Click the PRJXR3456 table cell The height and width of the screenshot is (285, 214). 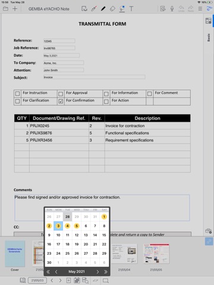tap(59, 140)
